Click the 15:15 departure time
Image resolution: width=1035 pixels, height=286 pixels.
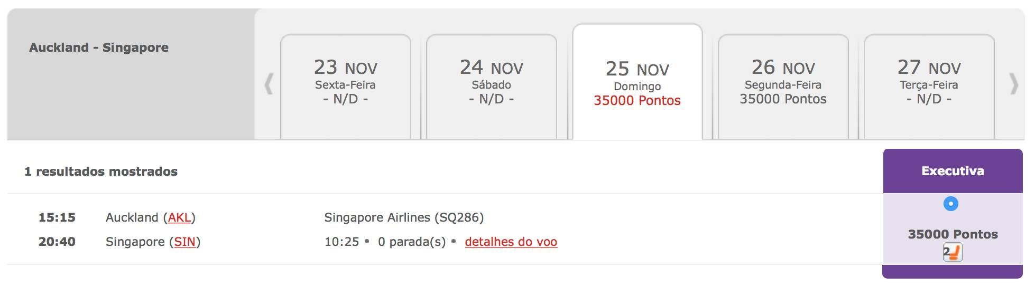click(x=57, y=217)
